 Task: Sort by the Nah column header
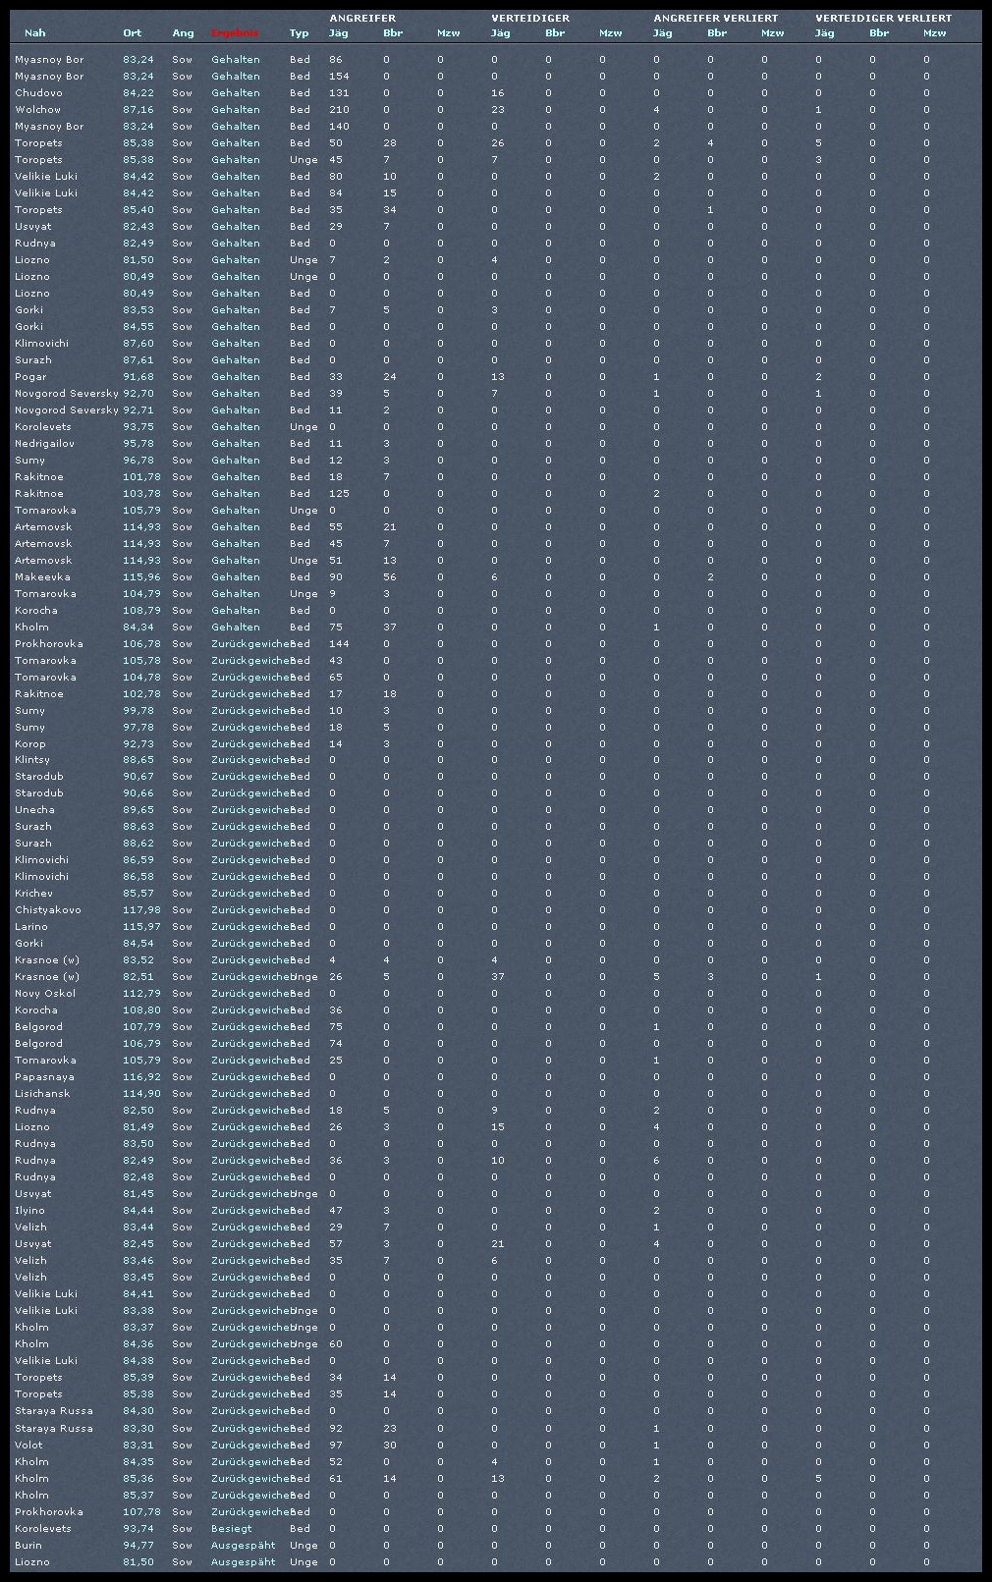coord(34,33)
